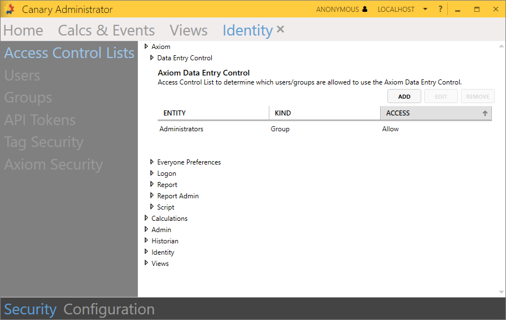Click the user icon beside ANONYMOUS
This screenshot has width=506, height=320.
(365, 9)
